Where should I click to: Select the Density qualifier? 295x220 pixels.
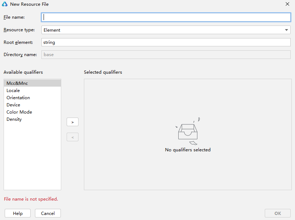(32, 119)
